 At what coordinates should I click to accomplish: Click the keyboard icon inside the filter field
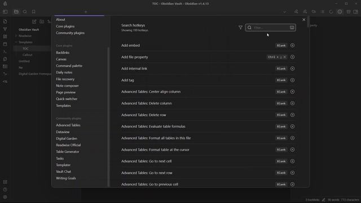click(292, 28)
